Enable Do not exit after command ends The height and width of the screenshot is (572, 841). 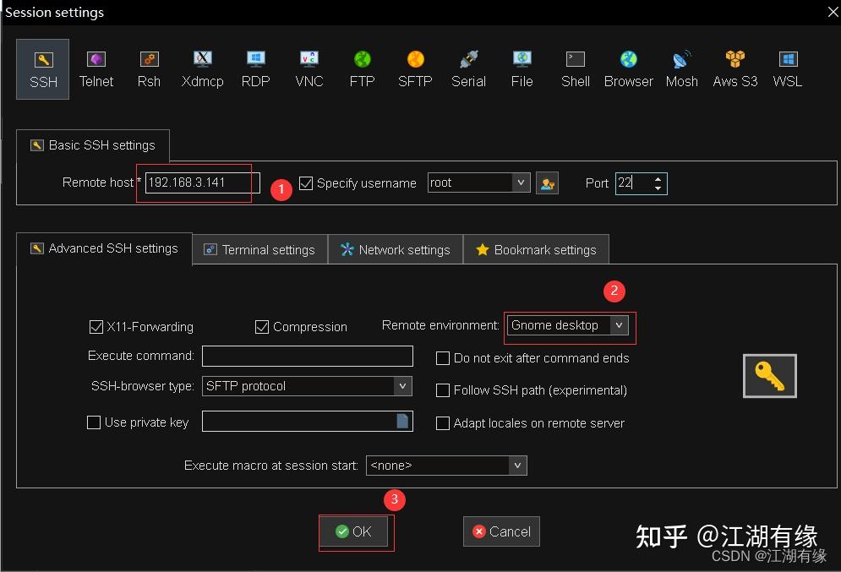[443, 358]
